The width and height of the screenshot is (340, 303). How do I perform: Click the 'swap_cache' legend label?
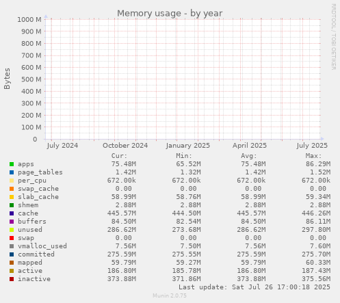(x=38, y=189)
